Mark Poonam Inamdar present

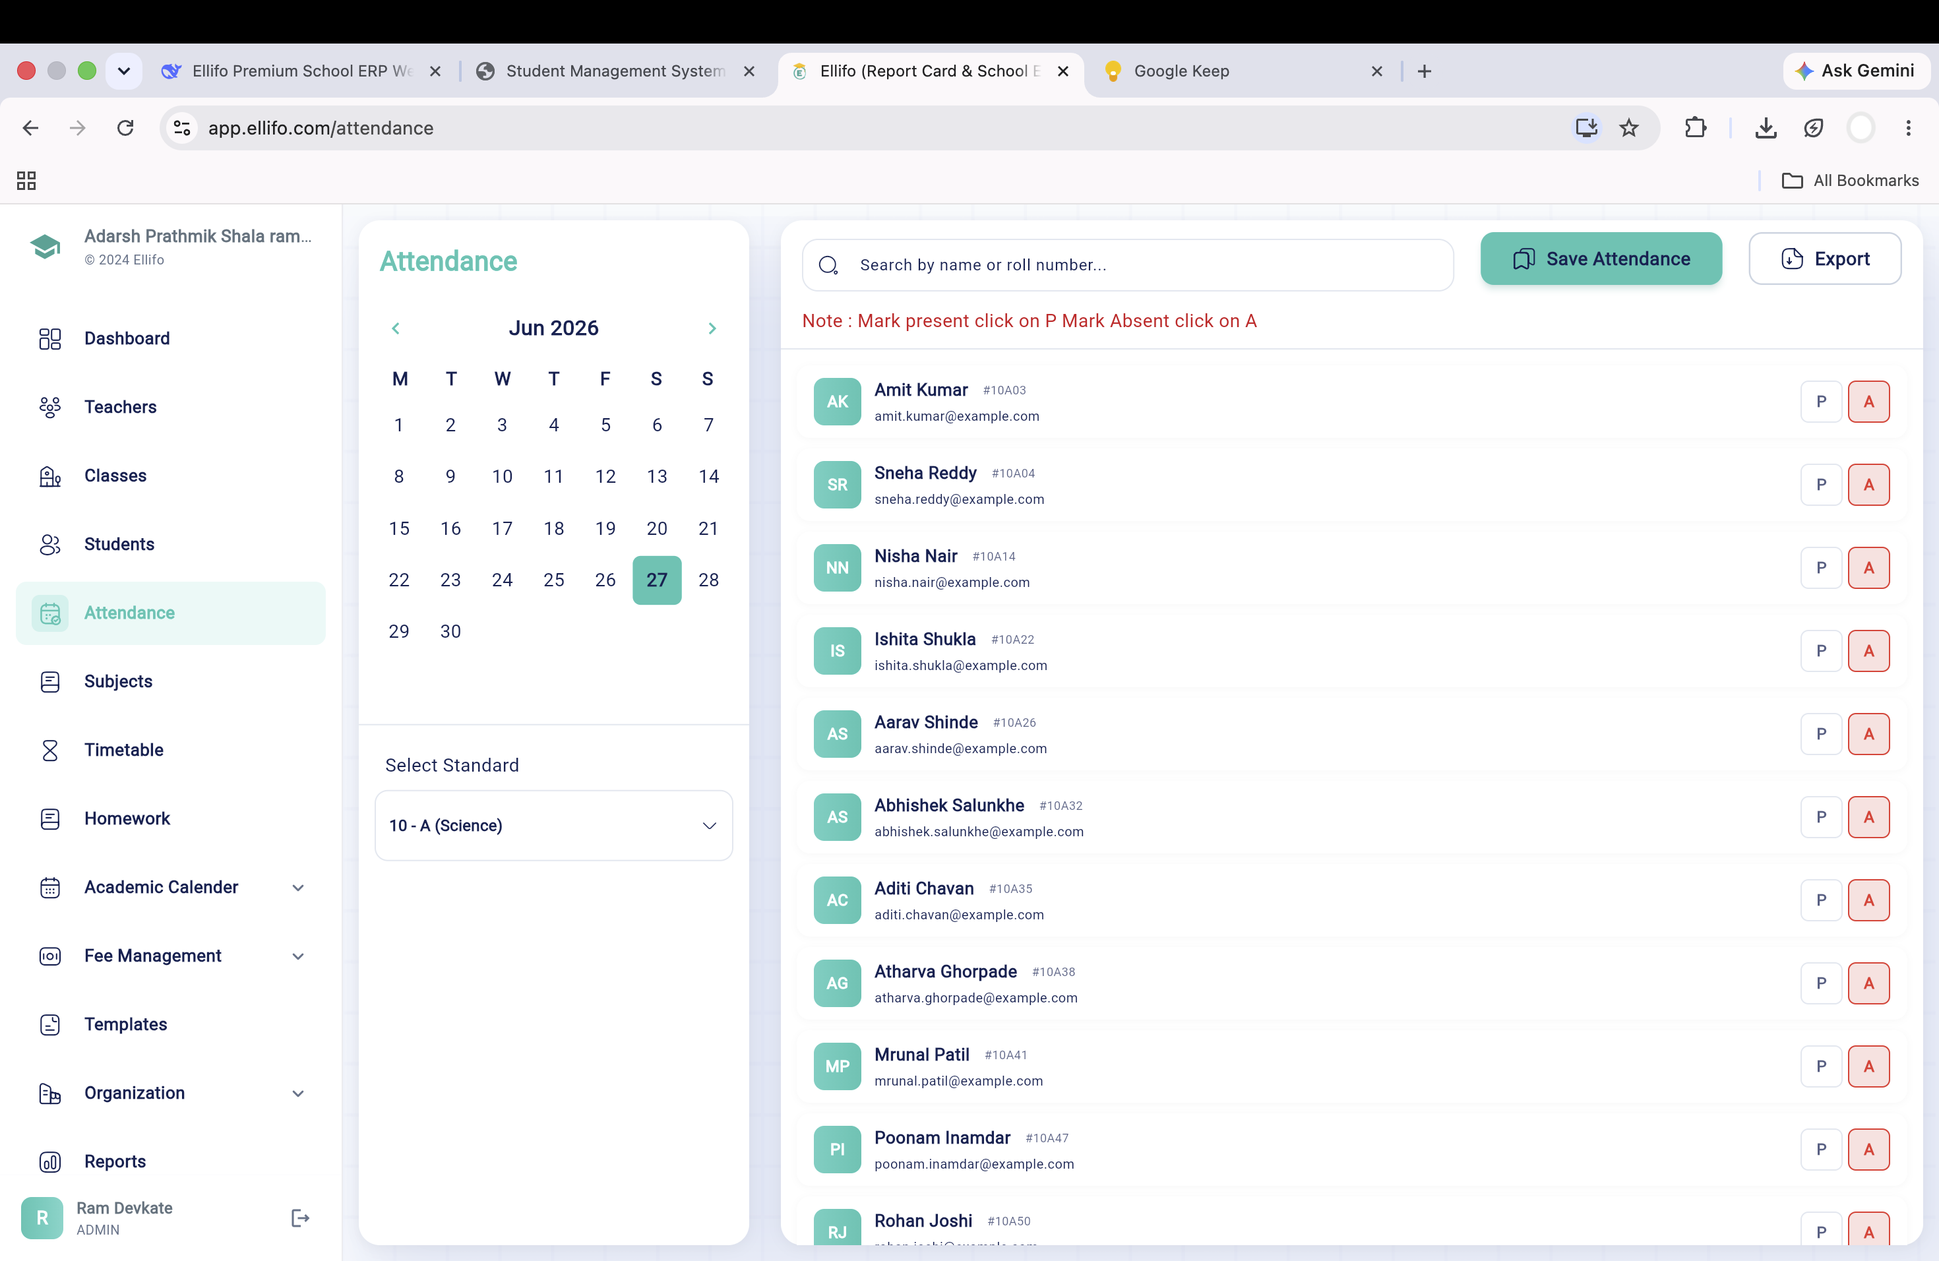[1821, 1150]
